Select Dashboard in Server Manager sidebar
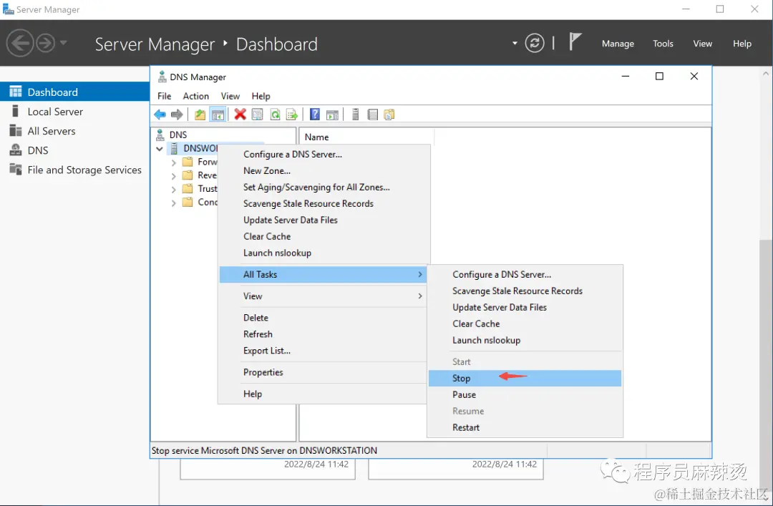 [75, 92]
